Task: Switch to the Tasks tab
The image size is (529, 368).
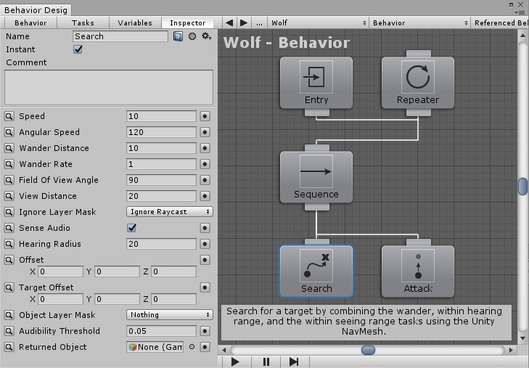Action: coord(83,23)
